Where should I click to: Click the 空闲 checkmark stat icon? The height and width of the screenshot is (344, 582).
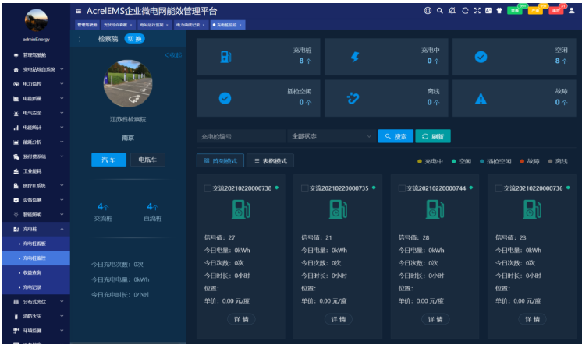(x=481, y=57)
